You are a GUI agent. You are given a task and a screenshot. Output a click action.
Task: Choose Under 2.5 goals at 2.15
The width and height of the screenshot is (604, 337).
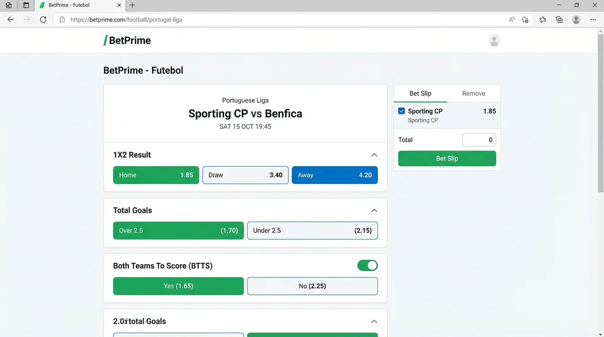(x=312, y=231)
